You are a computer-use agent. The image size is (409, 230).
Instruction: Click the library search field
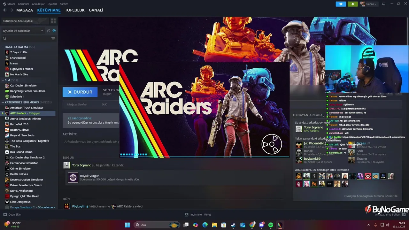pos(26,39)
